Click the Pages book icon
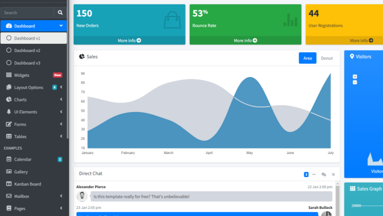 [x=9, y=208]
